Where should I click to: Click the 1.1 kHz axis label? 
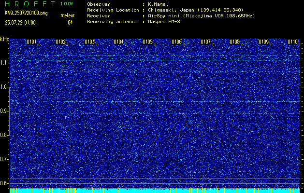click(x=3, y=63)
